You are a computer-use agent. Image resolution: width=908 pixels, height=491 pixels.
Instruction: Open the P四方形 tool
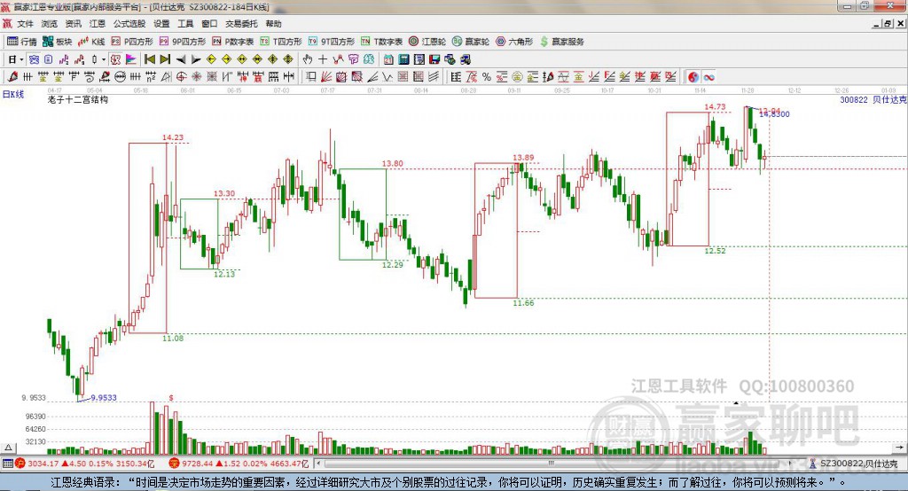click(x=132, y=41)
